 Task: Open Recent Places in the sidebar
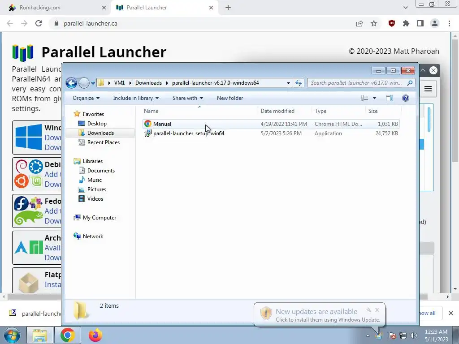(104, 142)
